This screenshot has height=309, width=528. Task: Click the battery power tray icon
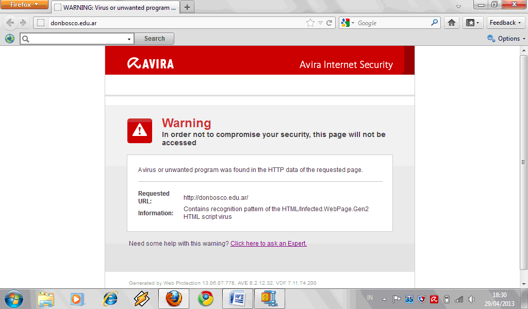[x=447, y=299]
